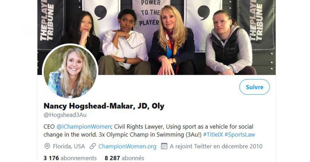The height and width of the screenshot is (162, 310).
Task: Open the header banner group photo
Action: [x=157, y=37]
